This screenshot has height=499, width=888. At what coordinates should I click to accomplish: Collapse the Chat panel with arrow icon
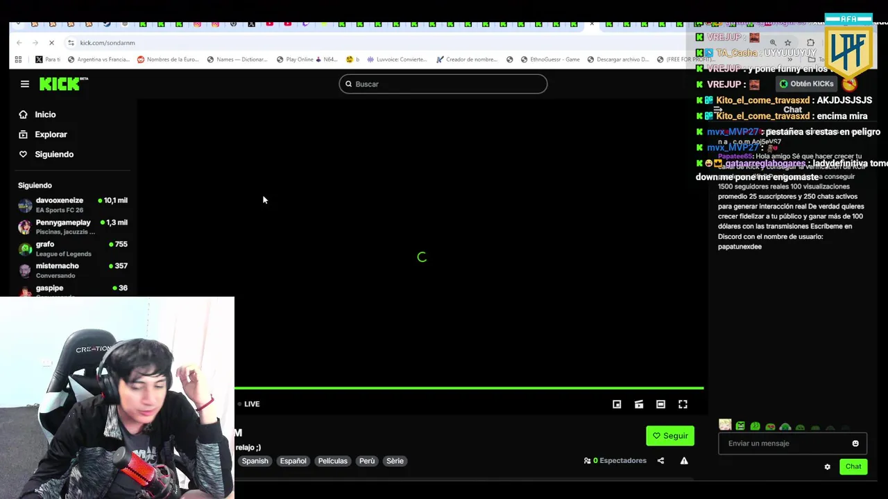pos(718,110)
